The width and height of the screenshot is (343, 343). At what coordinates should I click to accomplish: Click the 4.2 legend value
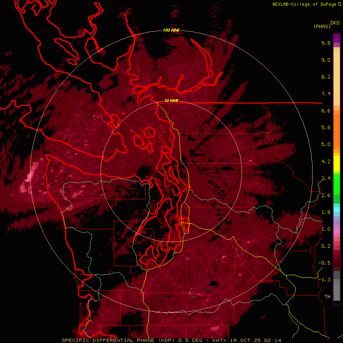pos(326,162)
